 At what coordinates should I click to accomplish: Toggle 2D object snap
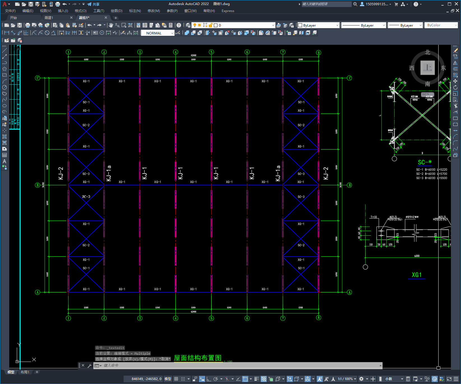245,379
